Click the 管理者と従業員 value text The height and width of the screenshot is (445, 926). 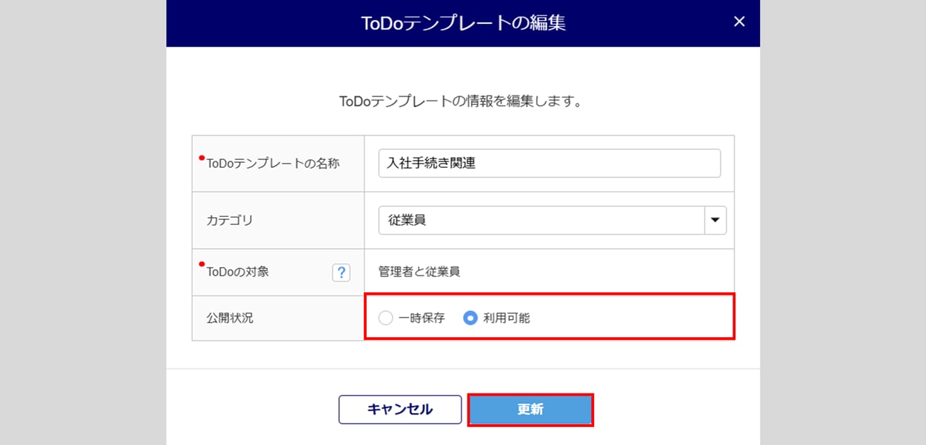(419, 272)
